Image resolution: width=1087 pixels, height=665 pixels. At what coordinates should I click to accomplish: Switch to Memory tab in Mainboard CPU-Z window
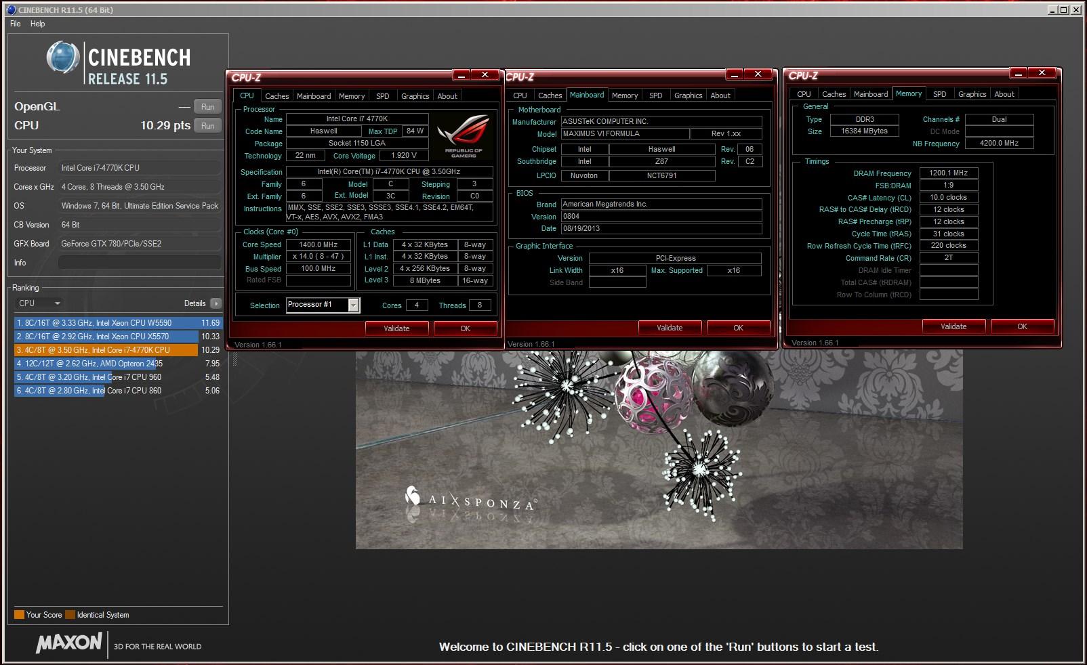click(624, 95)
